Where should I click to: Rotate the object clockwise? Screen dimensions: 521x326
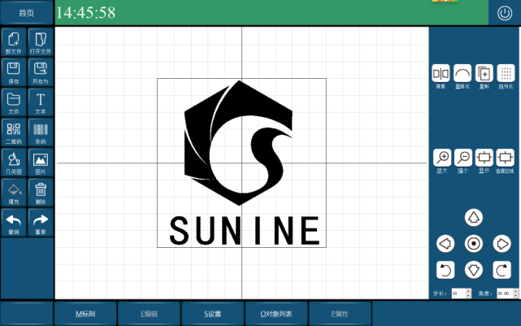(501, 270)
